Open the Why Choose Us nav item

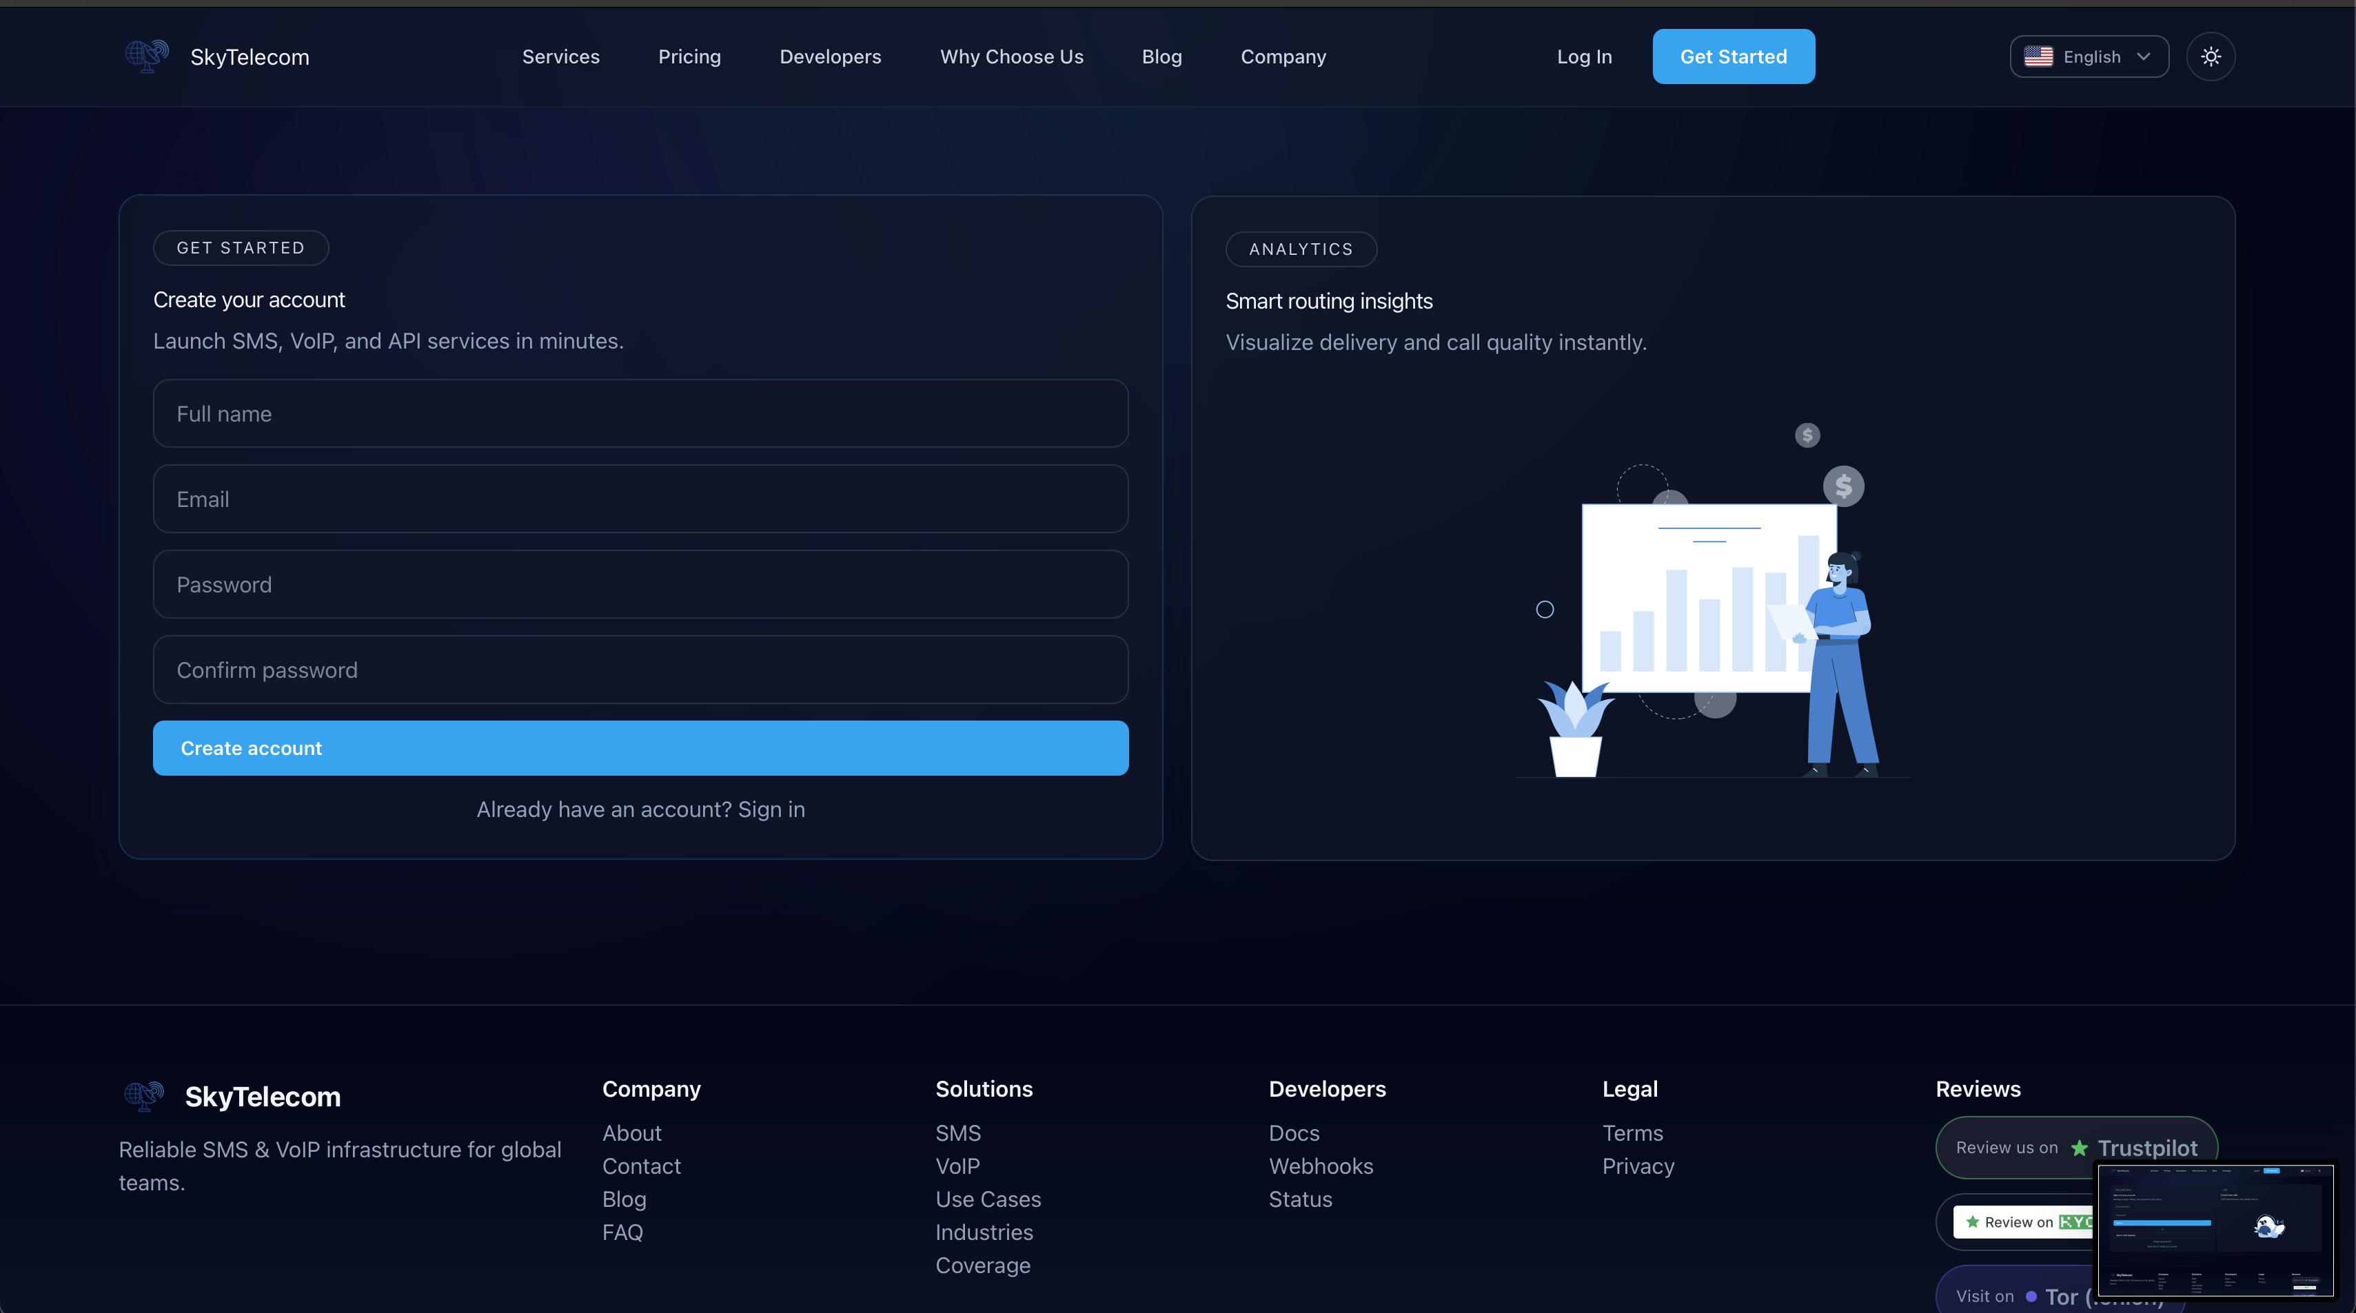tap(1012, 56)
